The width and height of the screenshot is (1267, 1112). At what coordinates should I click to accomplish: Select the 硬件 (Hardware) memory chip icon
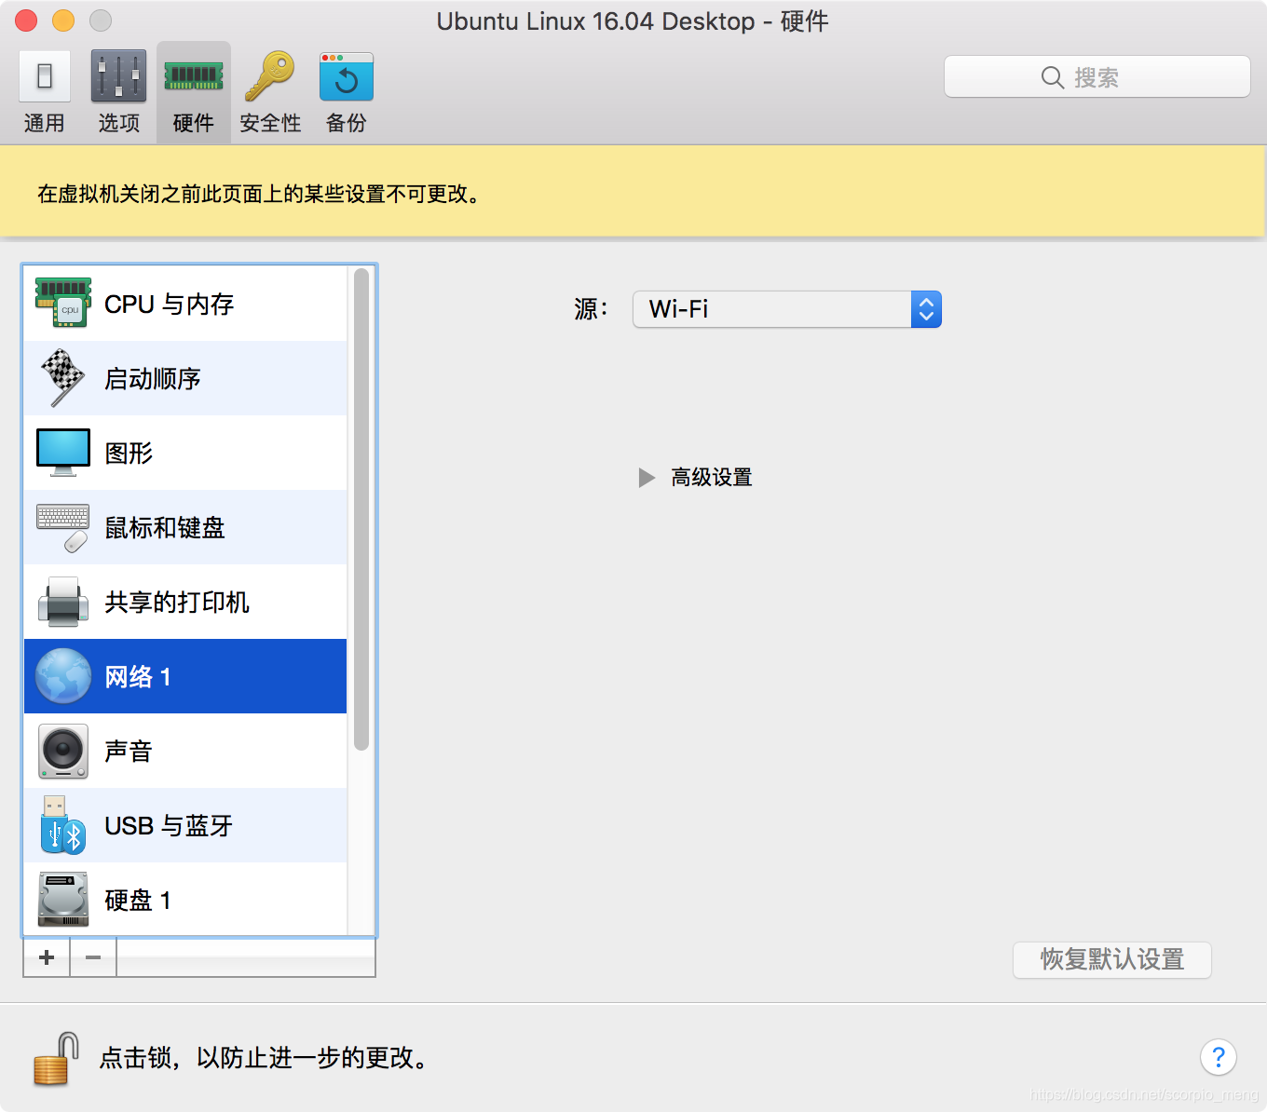(x=194, y=76)
